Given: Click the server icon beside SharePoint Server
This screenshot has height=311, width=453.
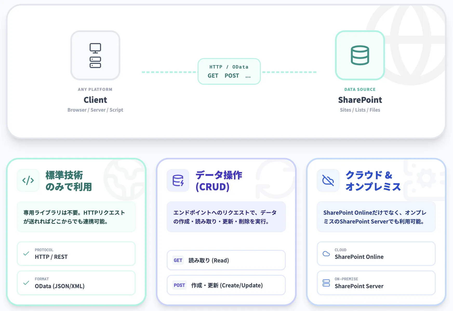Looking at the screenshot, I should (327, 283).
